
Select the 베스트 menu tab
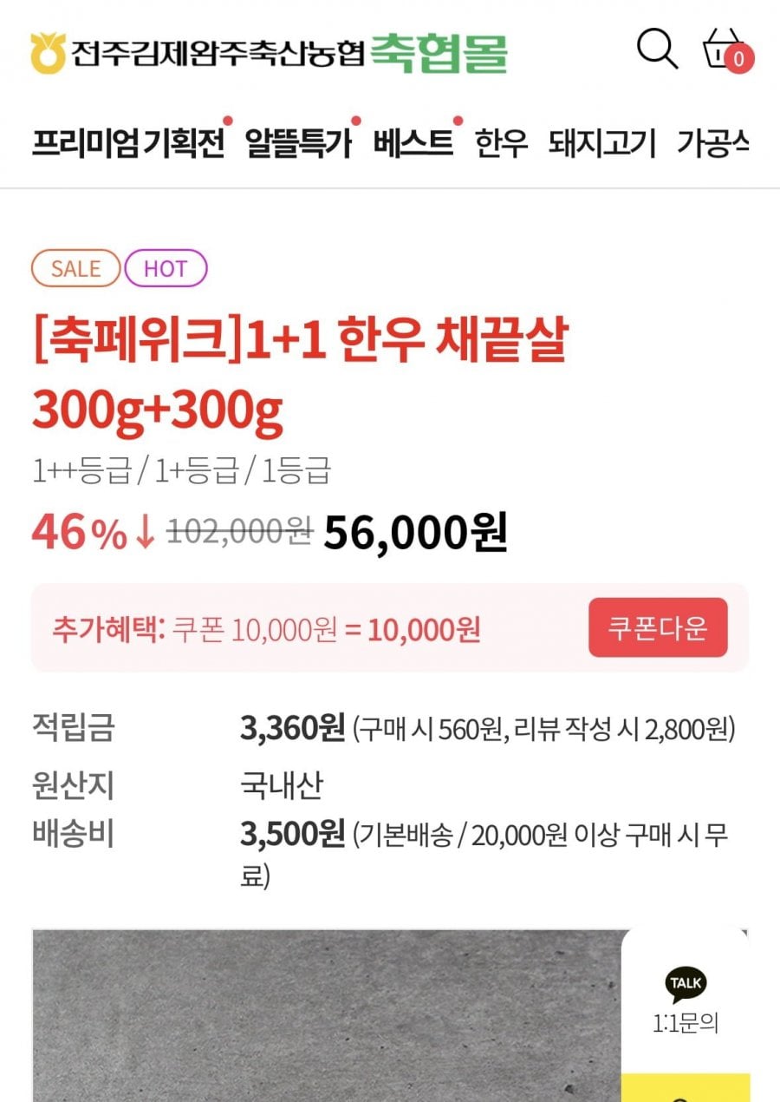(x=413, y=142)
